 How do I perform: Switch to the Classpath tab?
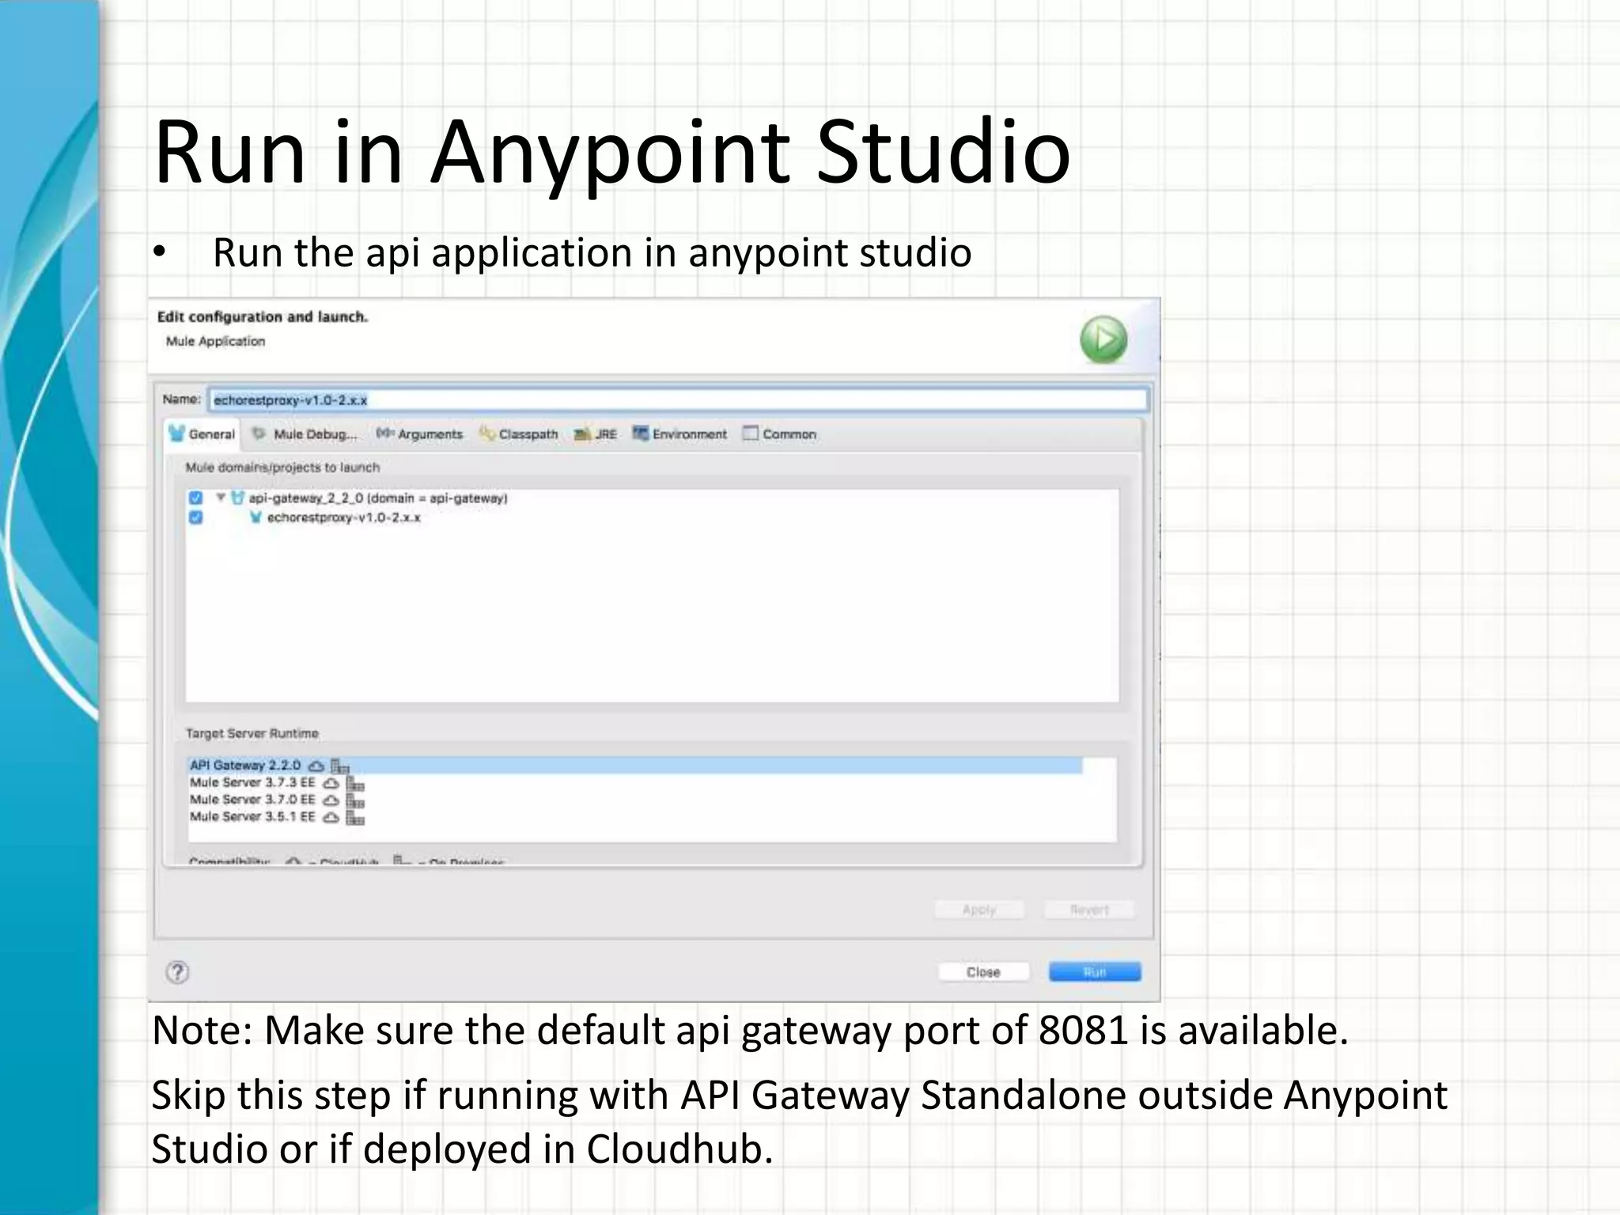519,434
